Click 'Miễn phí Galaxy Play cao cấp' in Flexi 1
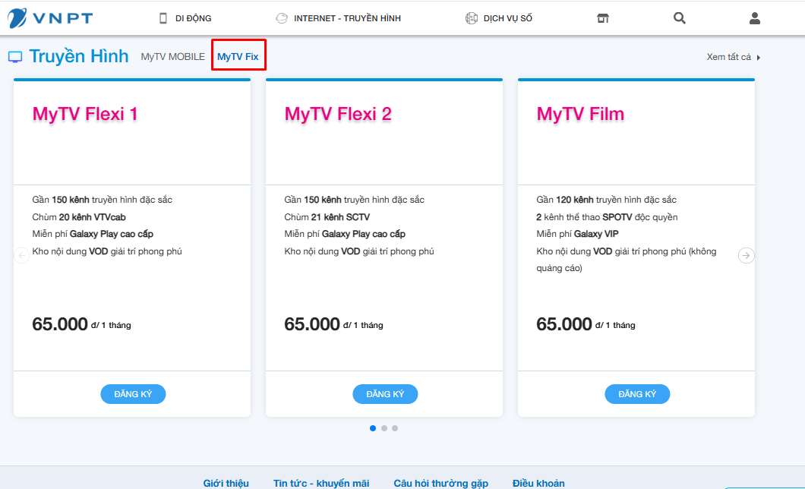 click(x=93, y=234)
